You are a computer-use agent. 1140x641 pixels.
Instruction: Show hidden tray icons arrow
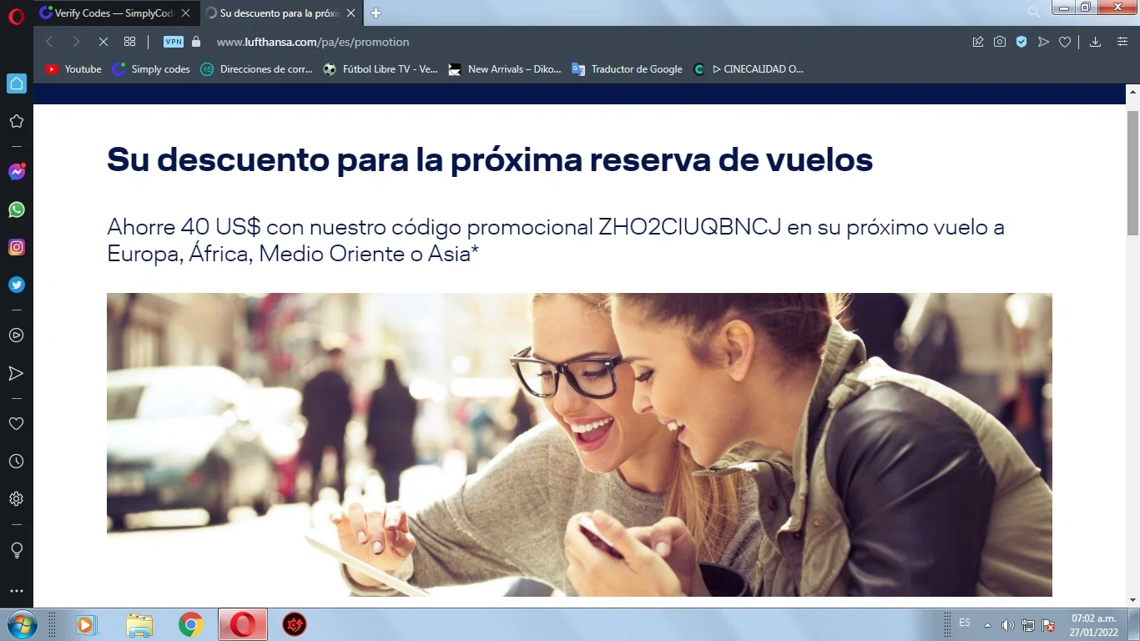click(x=987, y=625)
